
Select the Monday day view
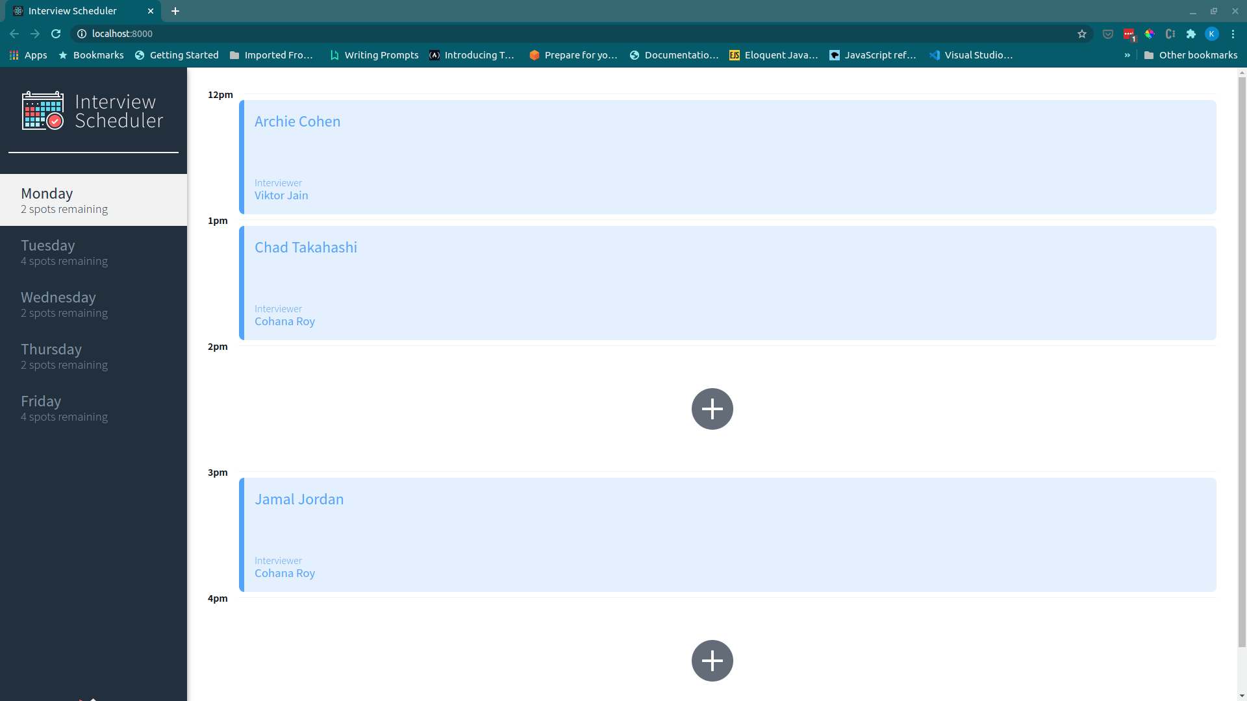coord(94,199)
